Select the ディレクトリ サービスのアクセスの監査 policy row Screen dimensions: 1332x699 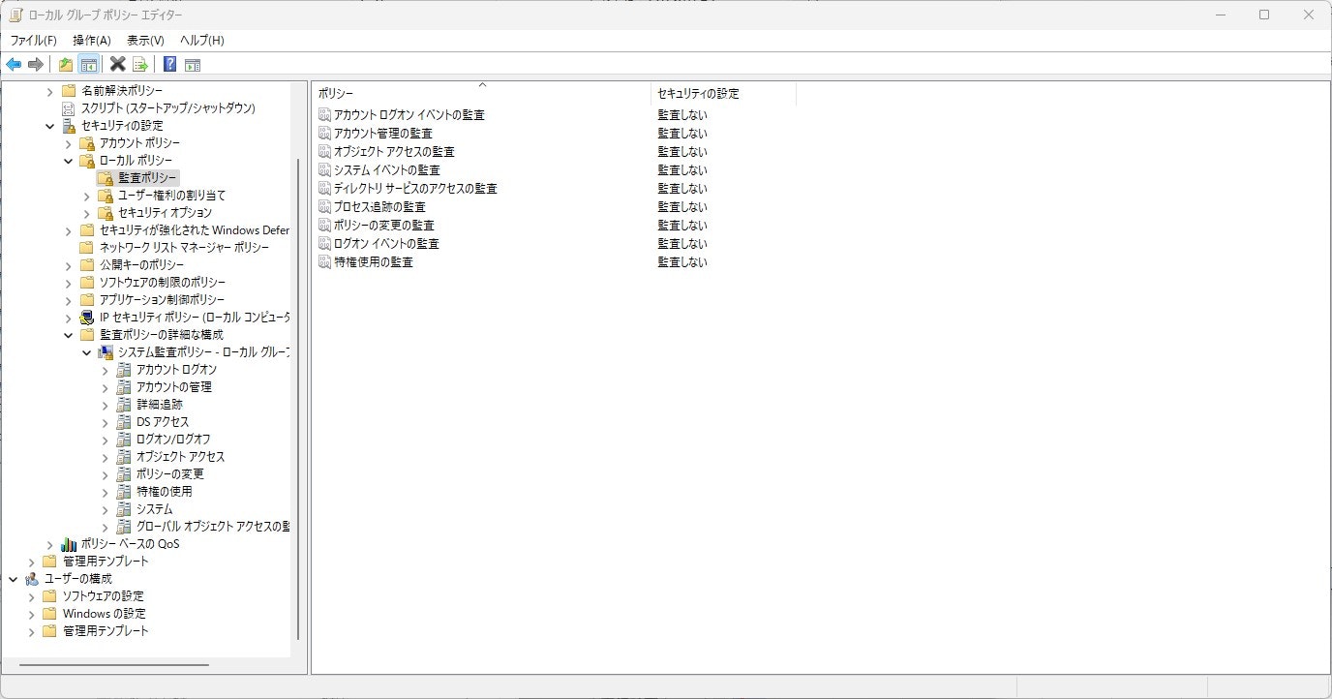[415, 188]
